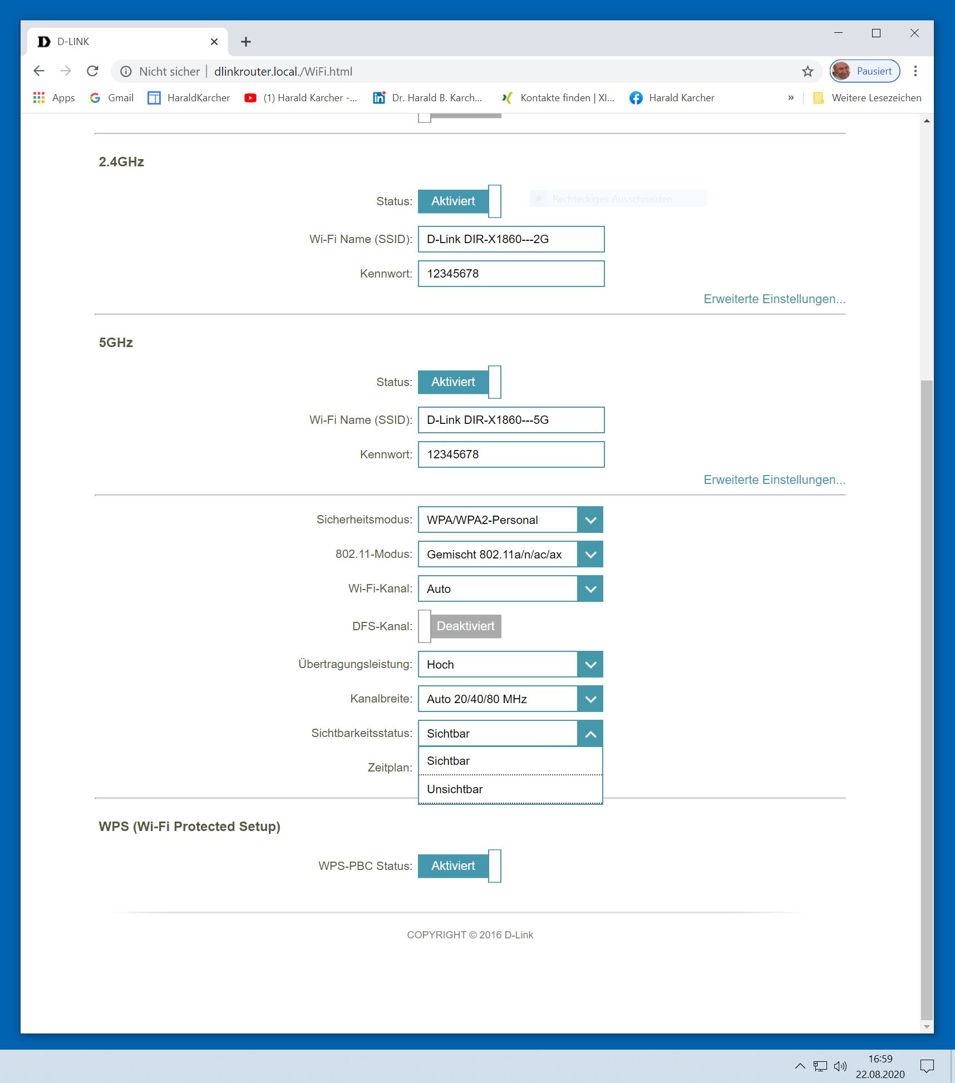
Task: Show hidden system tray icons
Action: coord(800,1066)
